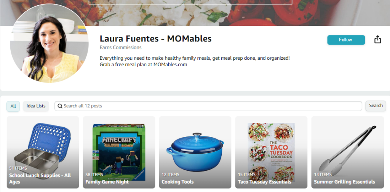Open the Family Game Night list title
This screenshot has height=192, width=390.
(107, 182)
